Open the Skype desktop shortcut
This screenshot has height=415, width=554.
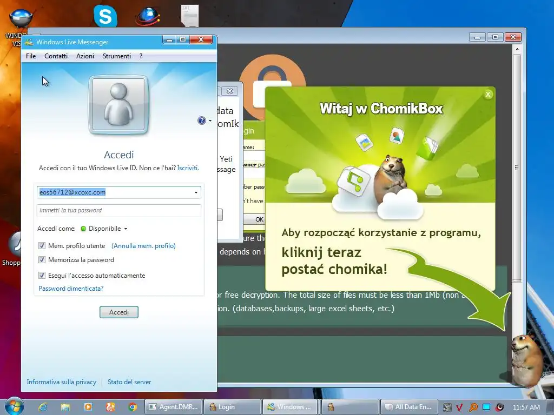(105, 16)
